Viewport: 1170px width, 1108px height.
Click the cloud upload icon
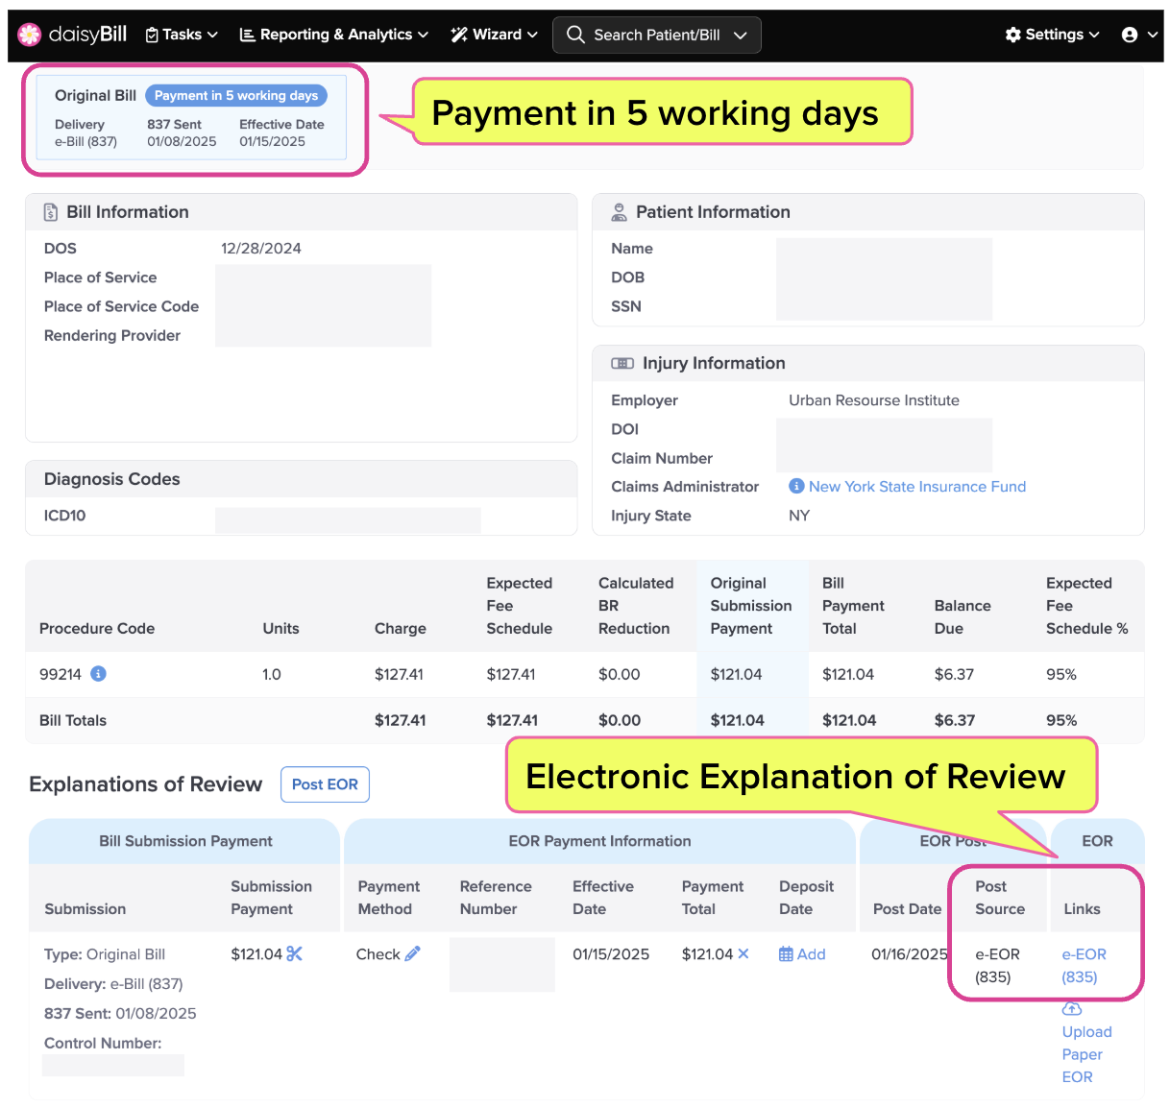pos(1072,1008)
